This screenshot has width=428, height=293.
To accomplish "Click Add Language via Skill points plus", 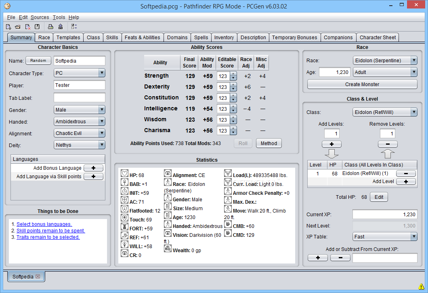I will [93, 176].
